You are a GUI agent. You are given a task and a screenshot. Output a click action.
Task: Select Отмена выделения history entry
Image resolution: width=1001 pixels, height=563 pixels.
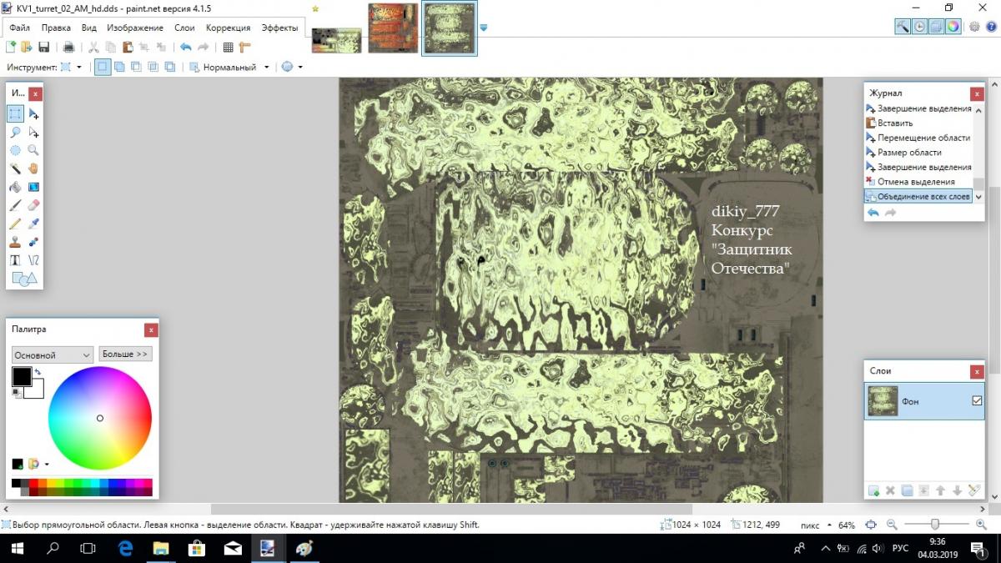[x=918, y=181]
